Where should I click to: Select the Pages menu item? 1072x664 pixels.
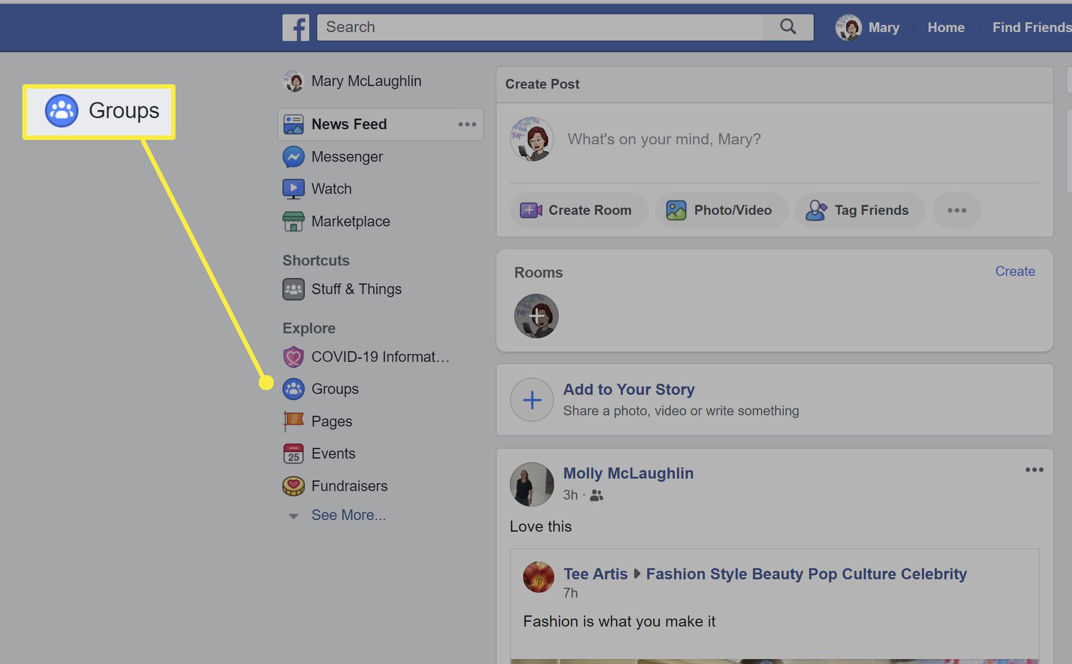(x=332, y=421)
